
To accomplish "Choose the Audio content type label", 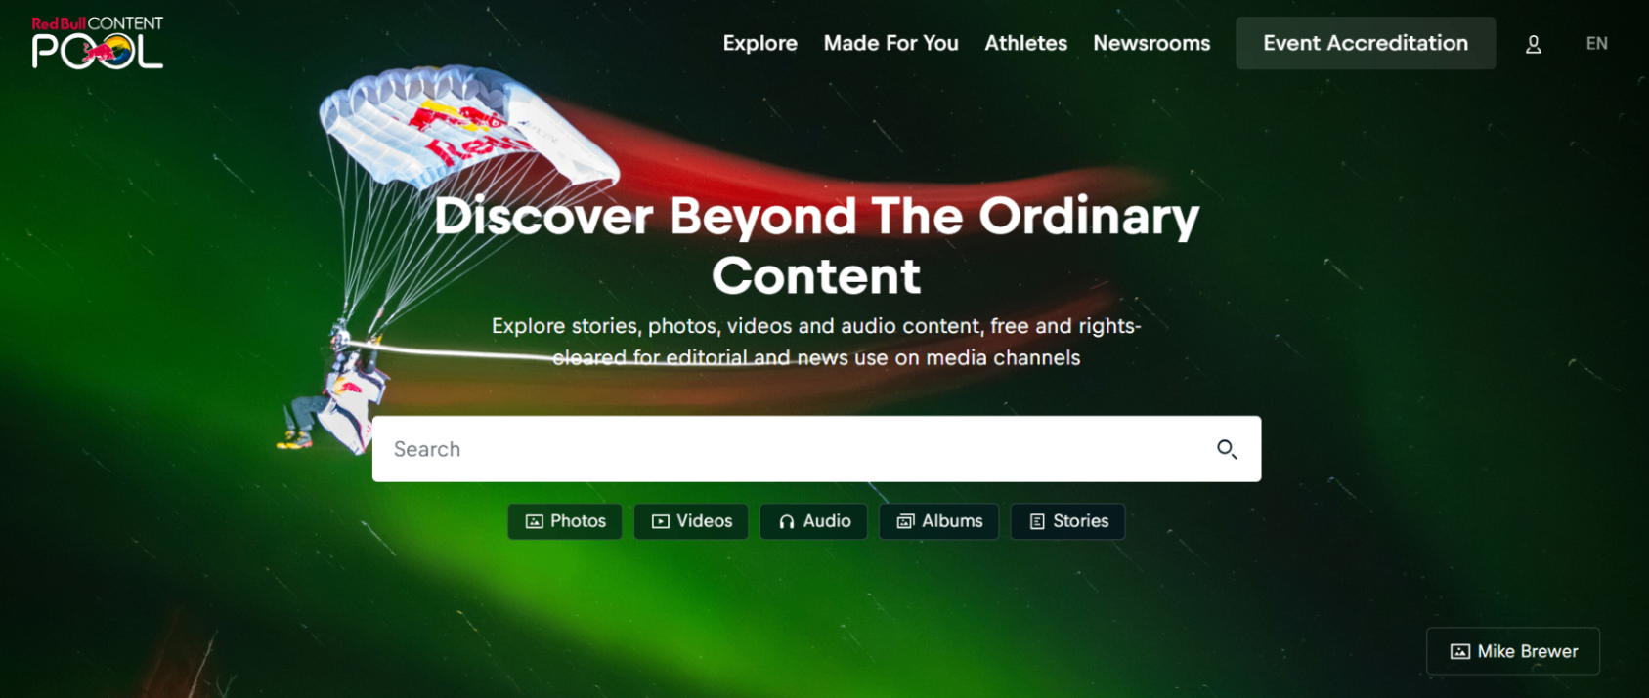I will (827, 521).
